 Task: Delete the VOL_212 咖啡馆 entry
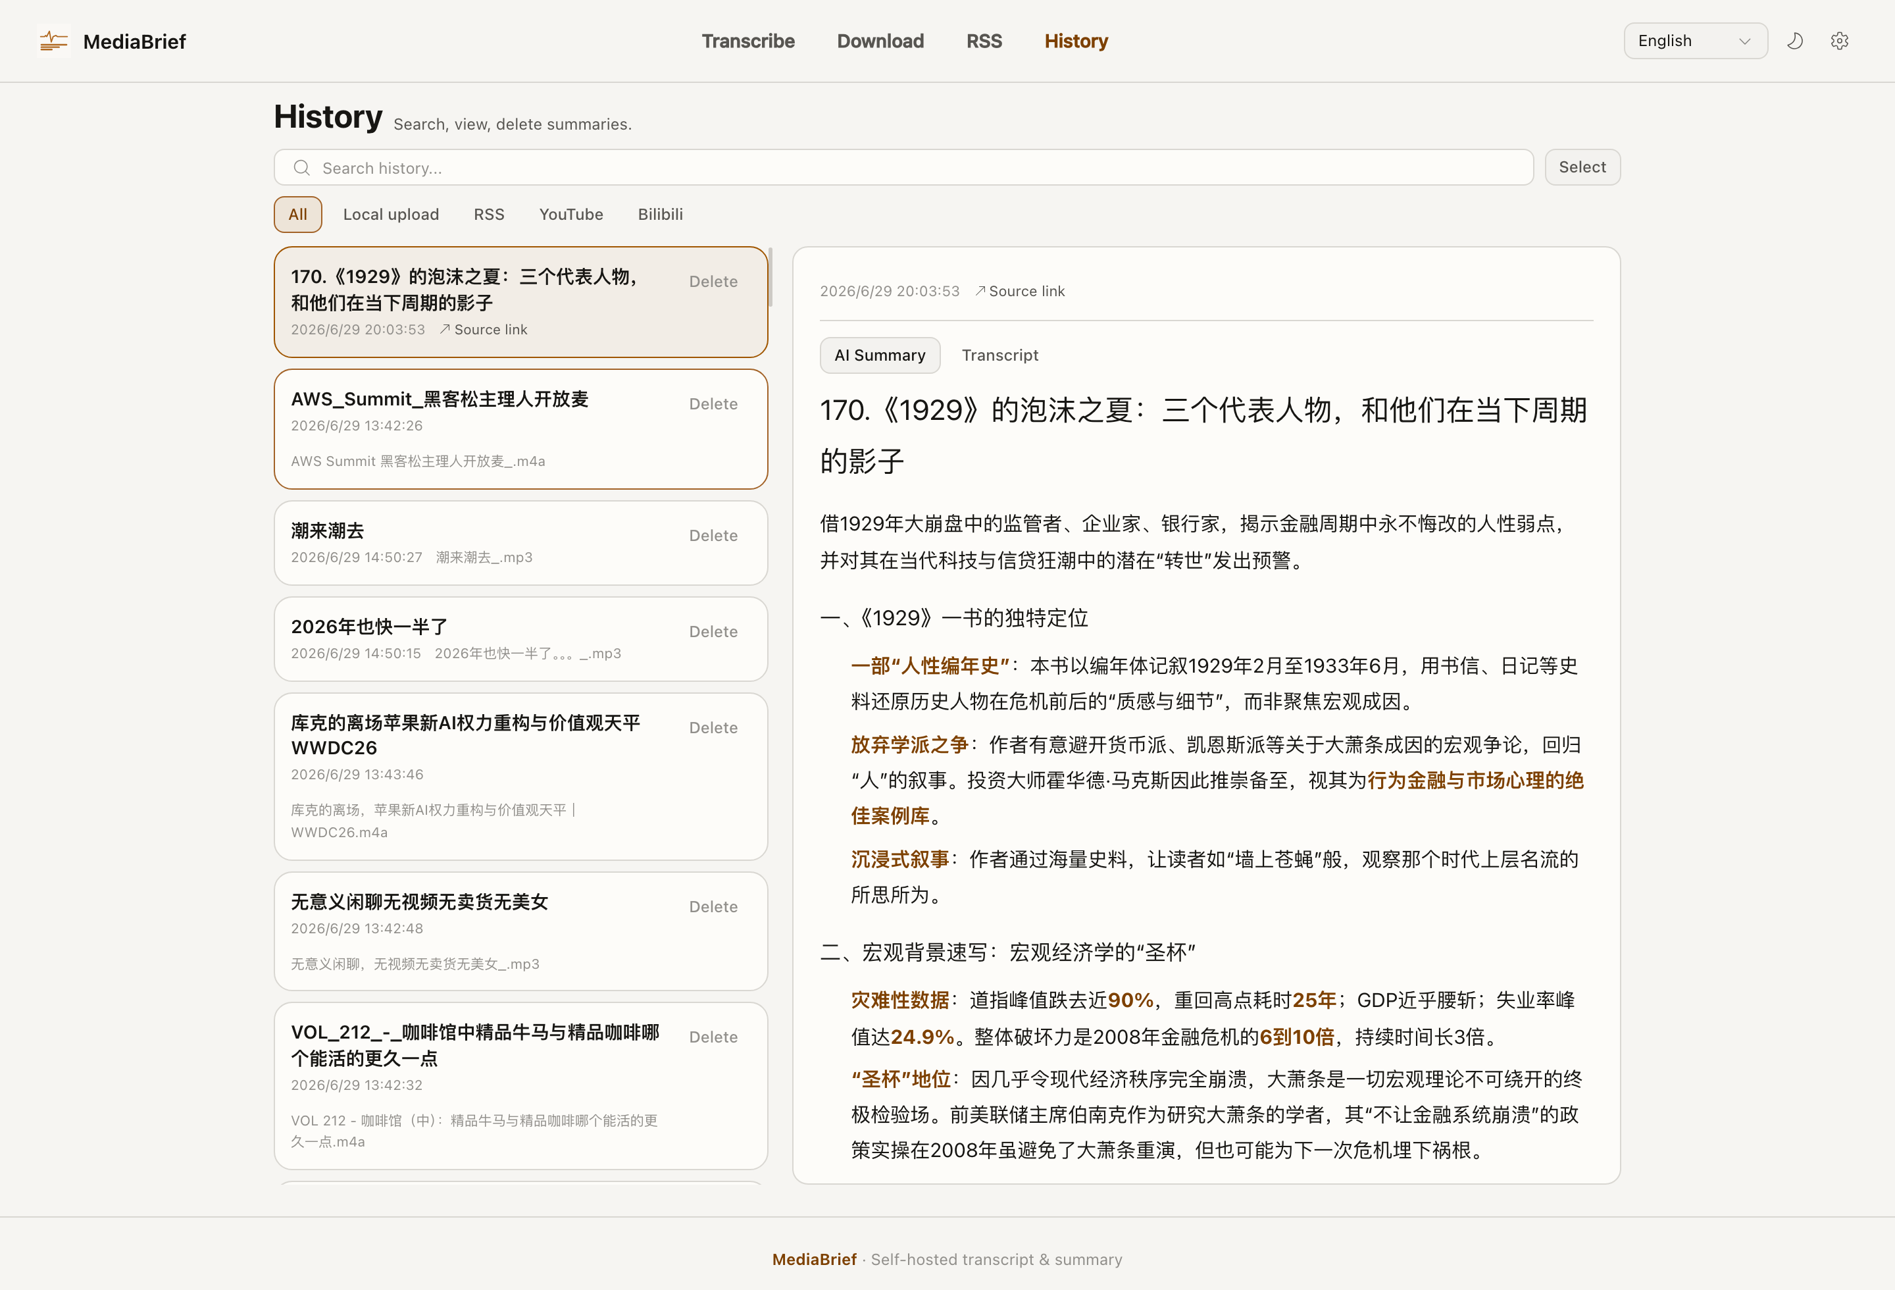[x=713, y=1037]
